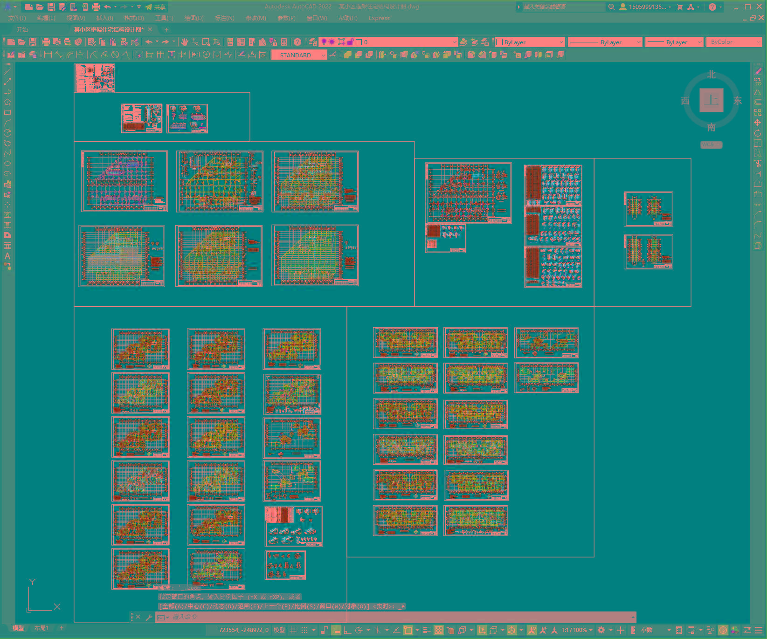
Task: Open the Layer Properties Manager
Action: coord(313,42)
